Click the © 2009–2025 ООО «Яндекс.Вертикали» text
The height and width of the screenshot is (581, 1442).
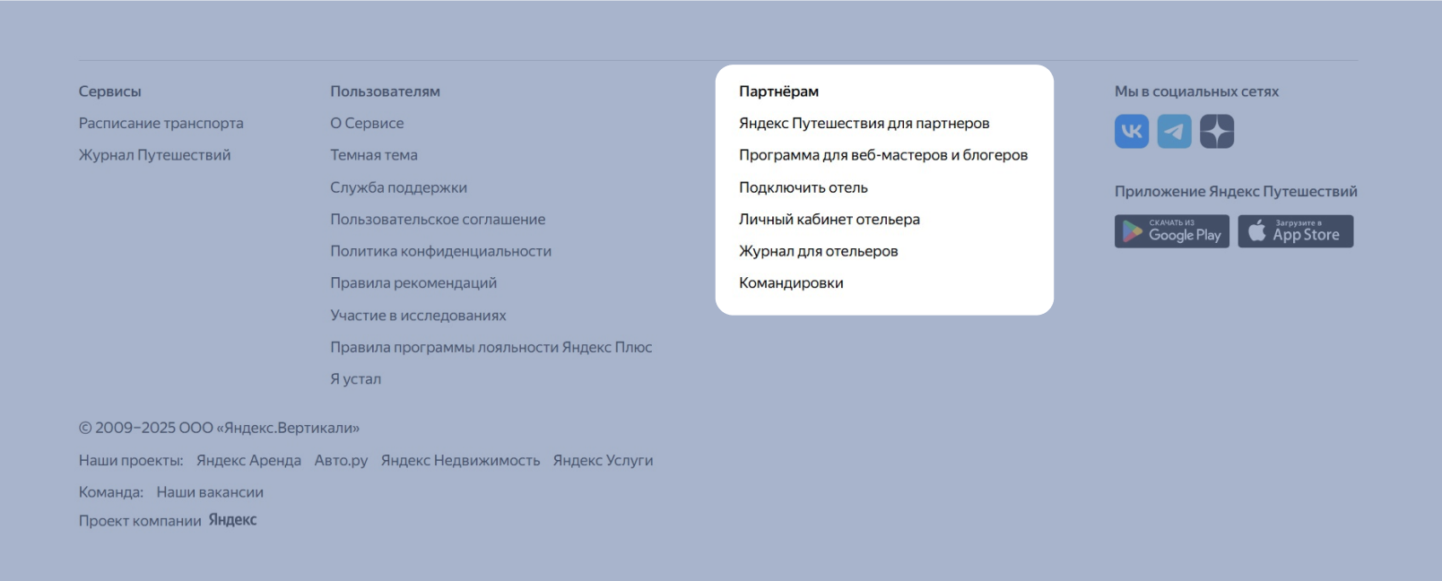tap(219, 428)
